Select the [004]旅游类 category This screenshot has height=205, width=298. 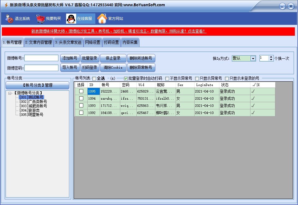point(30,110)
